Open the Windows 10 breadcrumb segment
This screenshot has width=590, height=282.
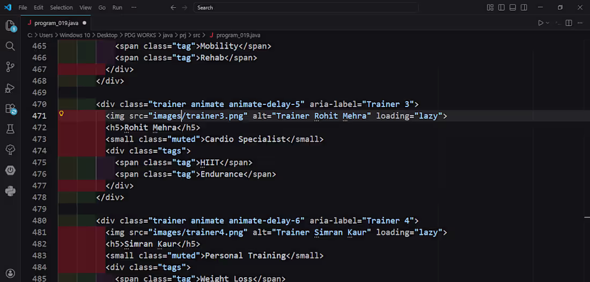[x=75, y=35]
